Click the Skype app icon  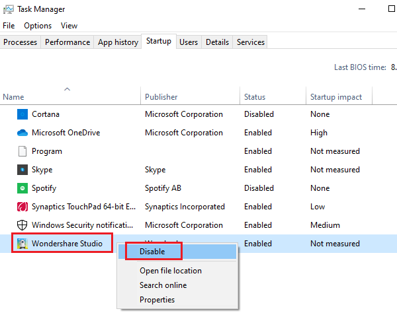pos(22,170)
